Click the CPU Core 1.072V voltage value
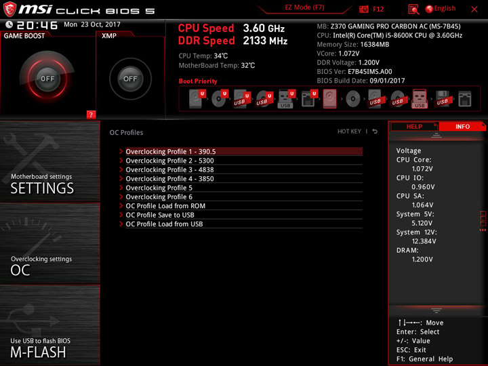Viewport: 488px width, 366px height. [422, 169]
